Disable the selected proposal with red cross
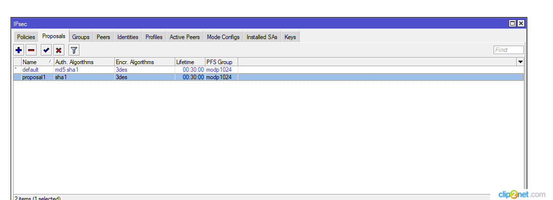 pyautogui.click(x=58, y=50)
